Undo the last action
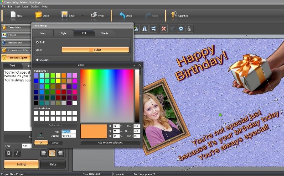Image resolution: width=284 pixels, height=176 pixels. tap(122, 15)
